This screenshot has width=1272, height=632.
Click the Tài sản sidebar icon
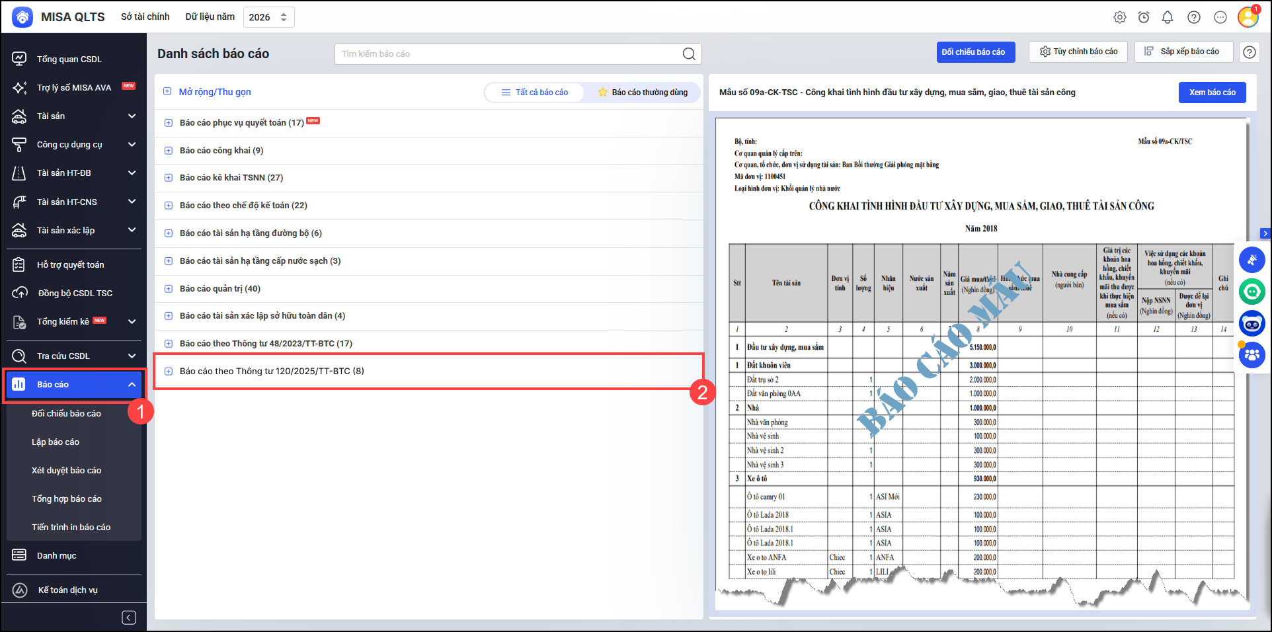pos(20,116)
